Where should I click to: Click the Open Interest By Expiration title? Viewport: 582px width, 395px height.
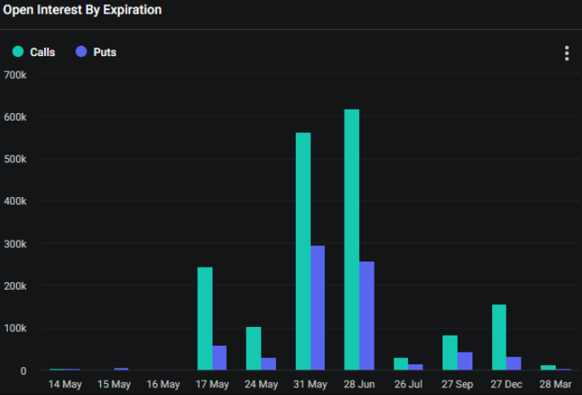(x=82, y=9)
